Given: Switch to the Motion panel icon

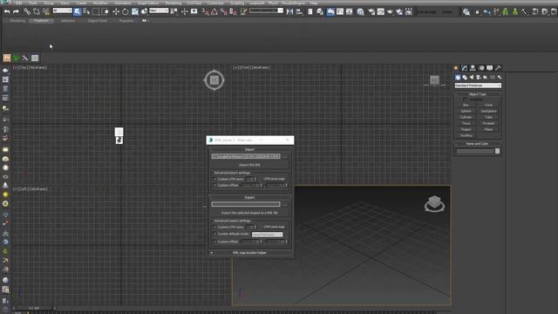Looking at the screenshot, I should 481,68.
